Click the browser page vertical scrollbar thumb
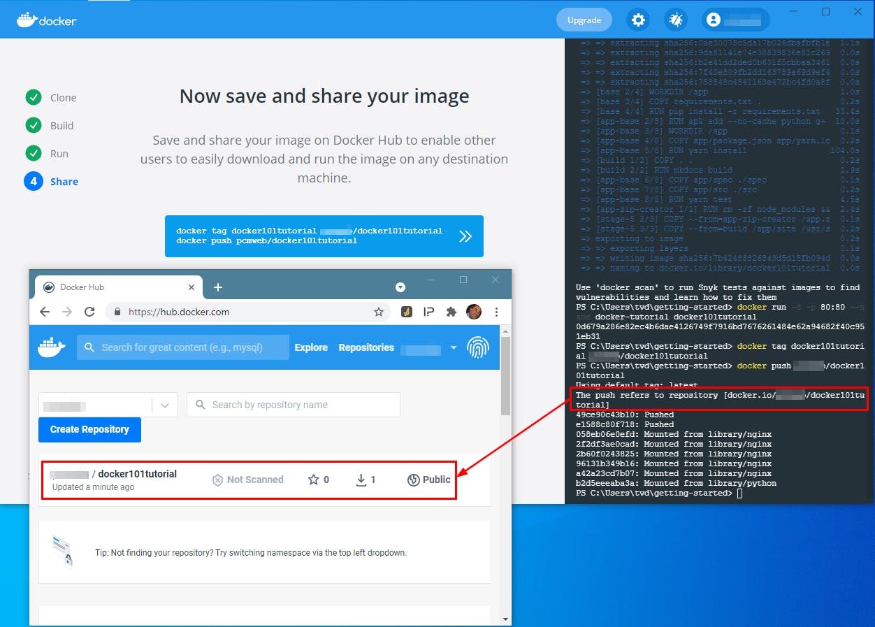875x627 pixels. [x=506, y=375]
